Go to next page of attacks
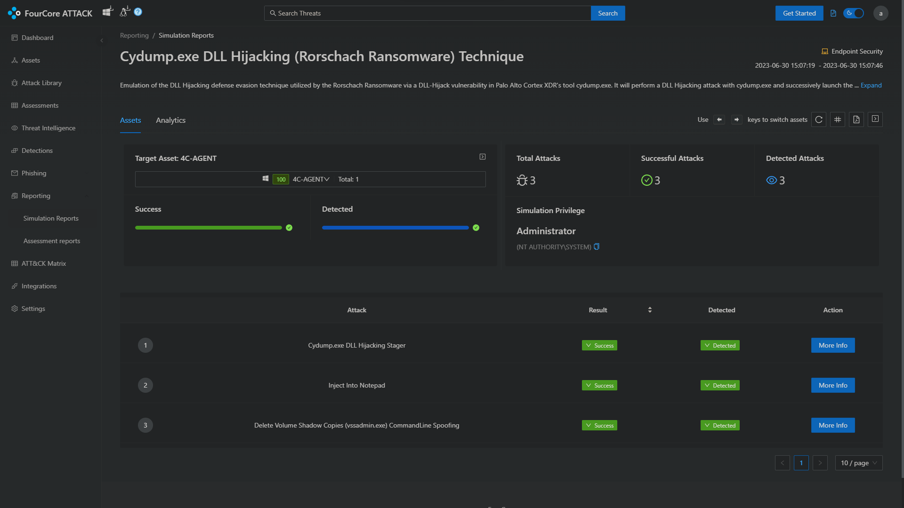The height and width of the screenshot is (508, 904). click(820, 463)
